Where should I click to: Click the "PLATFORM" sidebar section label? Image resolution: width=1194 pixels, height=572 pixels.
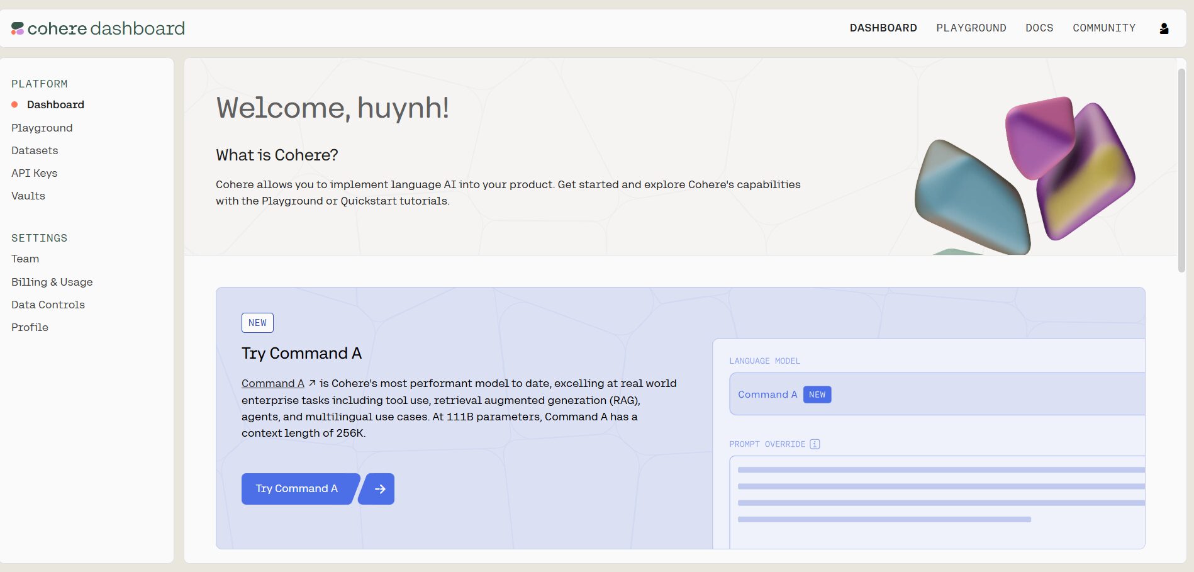(40, 84)
